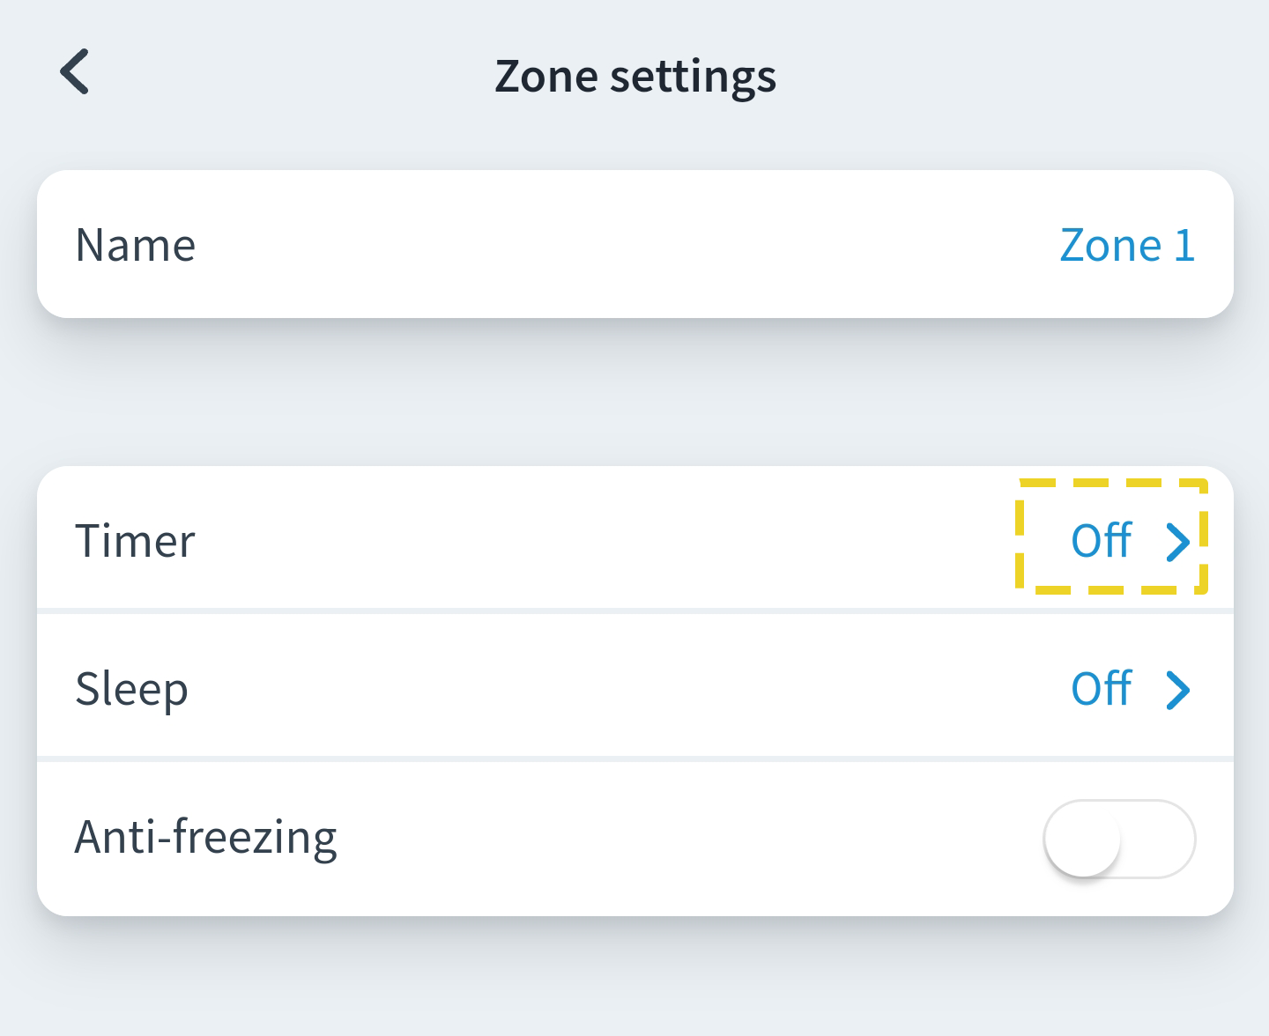This screenshot has height=1036, width=1269.
Task: Click the divider line between Timer and Sleep
Action: pos(634,610)
